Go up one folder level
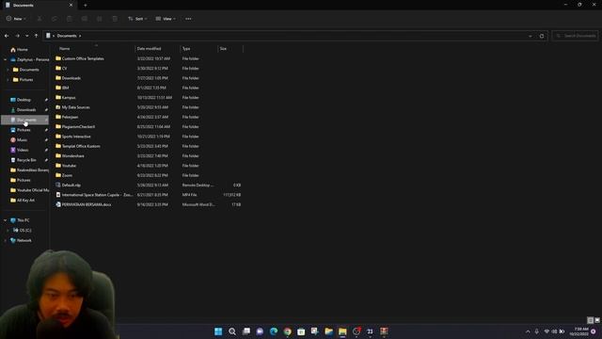 (x=36, y=36)
